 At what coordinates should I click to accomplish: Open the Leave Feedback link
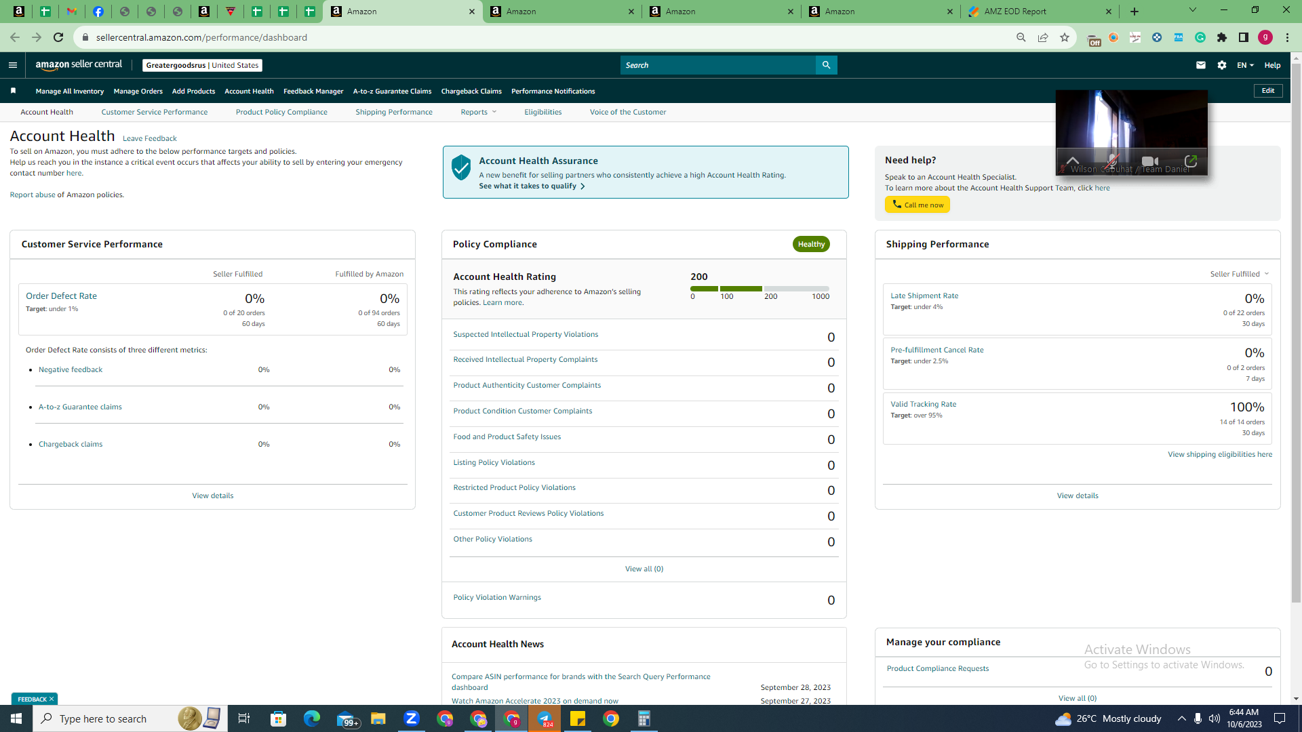[150, 138]
